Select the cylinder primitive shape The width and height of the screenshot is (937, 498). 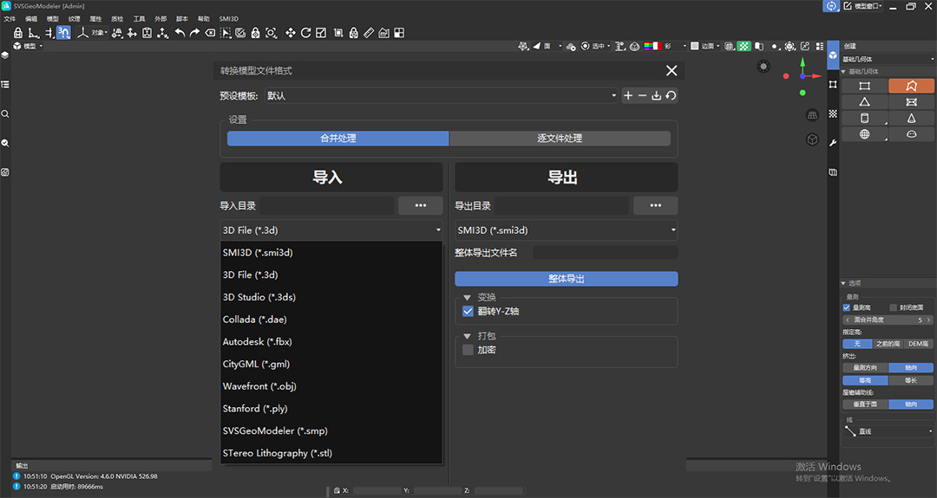(864, 118)
